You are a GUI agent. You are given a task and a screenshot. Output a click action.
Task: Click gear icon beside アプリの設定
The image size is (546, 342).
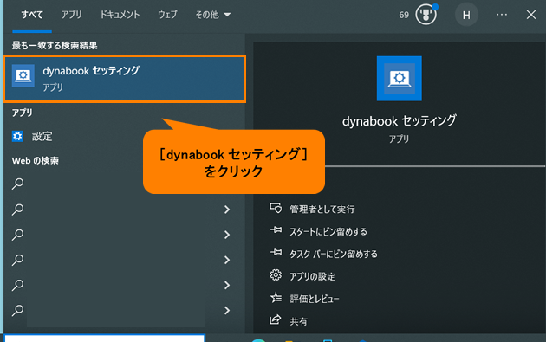tap(276, 274)
